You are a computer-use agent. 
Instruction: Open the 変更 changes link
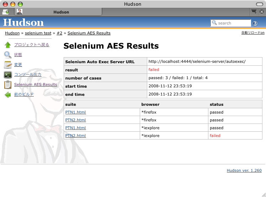tap(18, 65)
